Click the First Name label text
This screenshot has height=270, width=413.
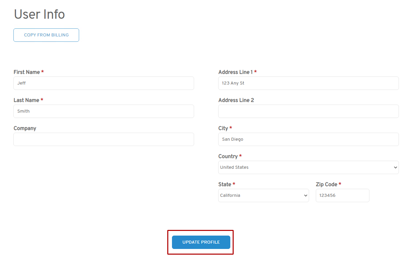coord(26,72)
